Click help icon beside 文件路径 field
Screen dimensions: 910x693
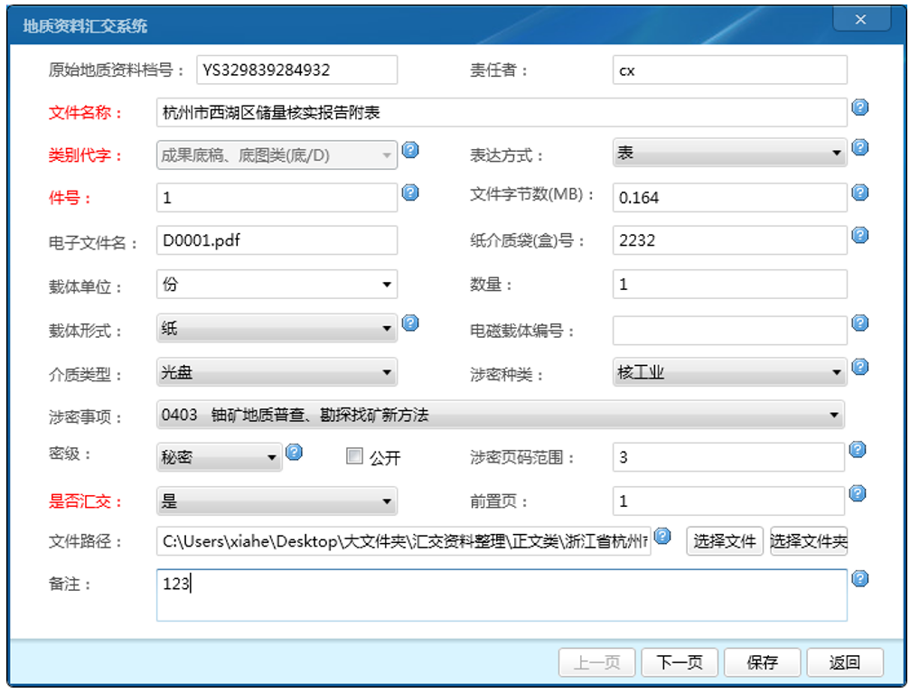(x=662, y=536)
